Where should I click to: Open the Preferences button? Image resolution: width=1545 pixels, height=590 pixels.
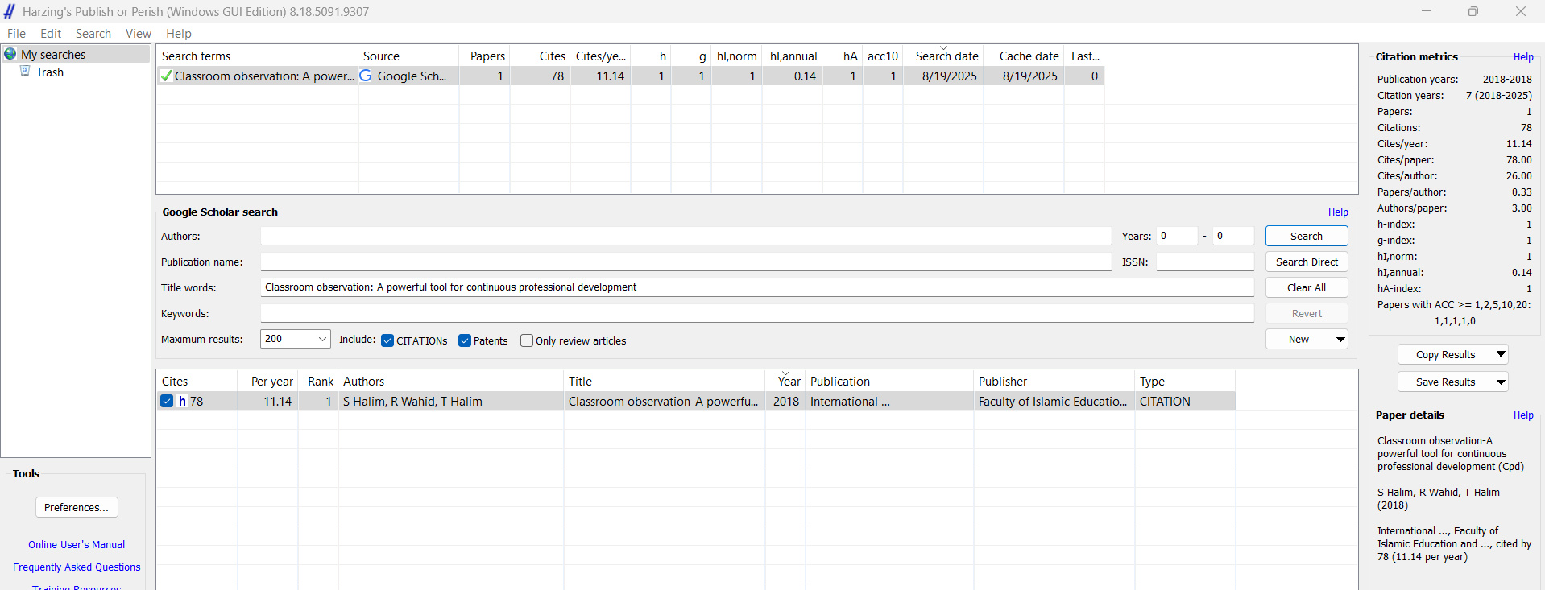pos(77,507)
